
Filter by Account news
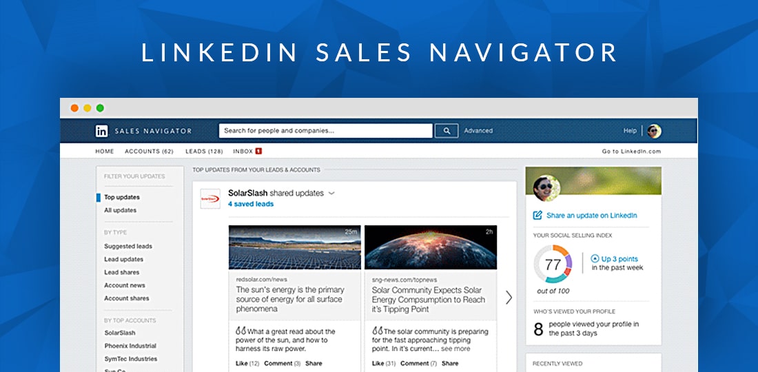click(x=125, y=285)
